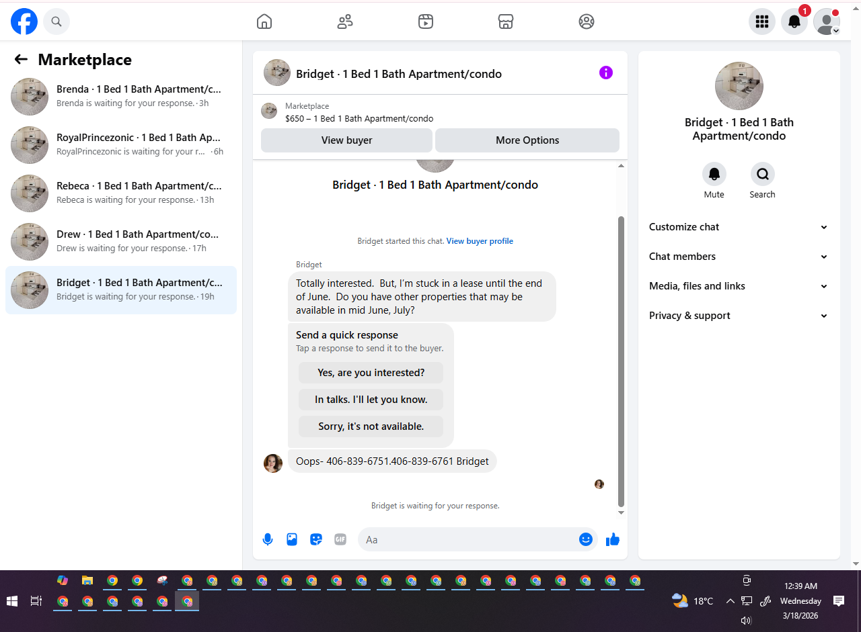Click the attach photo icon
The image size is (861, 632).
(x=292, y=539)
